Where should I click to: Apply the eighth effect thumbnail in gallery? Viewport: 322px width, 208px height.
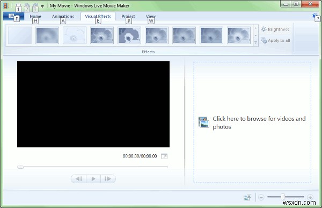pos(211,35)
